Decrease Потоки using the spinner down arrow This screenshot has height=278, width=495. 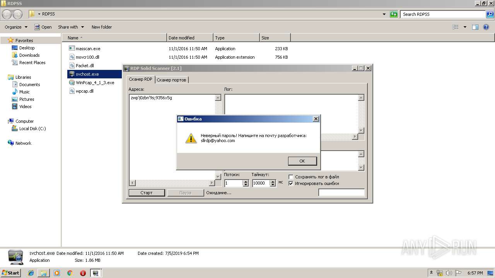click(246, 185)
